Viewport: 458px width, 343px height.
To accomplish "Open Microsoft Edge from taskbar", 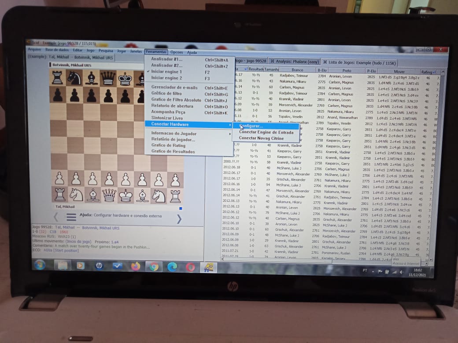I will click(x=172, y=267).
